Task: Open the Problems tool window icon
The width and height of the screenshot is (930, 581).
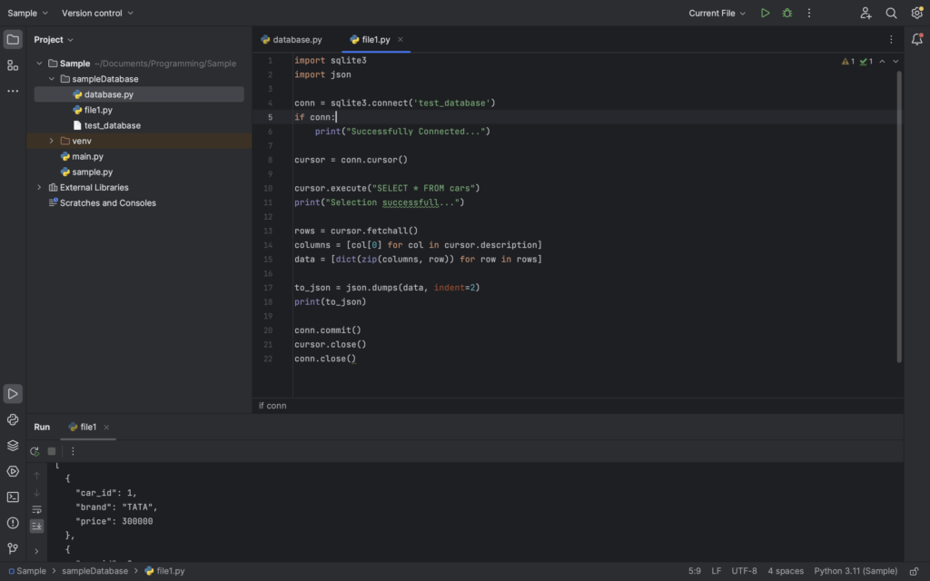Action: pyautogui.click(x=13, y=524)
